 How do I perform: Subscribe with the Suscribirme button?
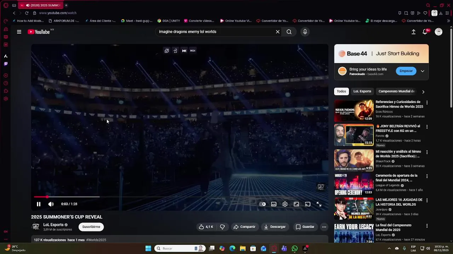(91, 227)
